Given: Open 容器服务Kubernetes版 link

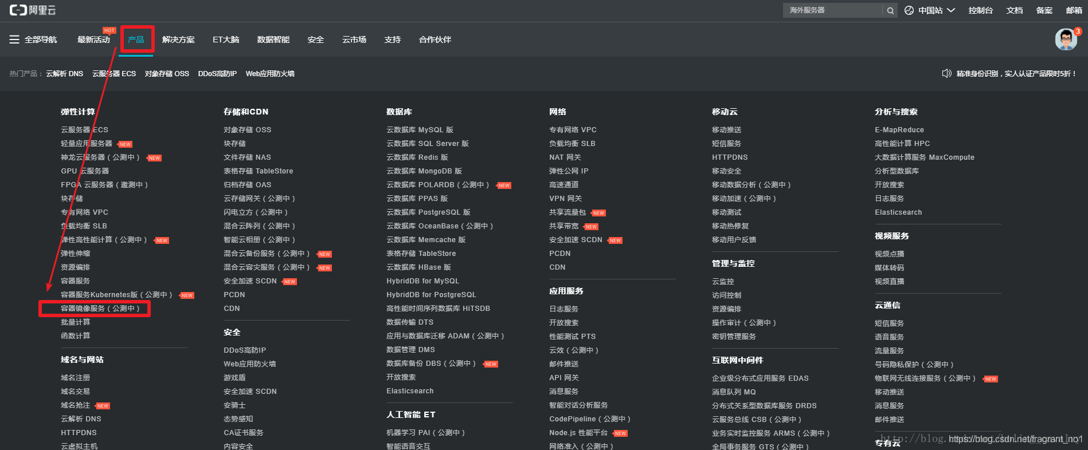Looking at the screenshot, I should (x=116, y=295).
